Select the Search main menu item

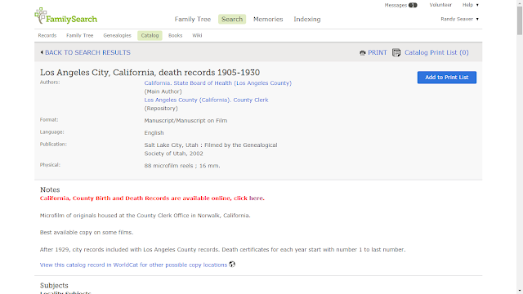click(x=232, y=19)
